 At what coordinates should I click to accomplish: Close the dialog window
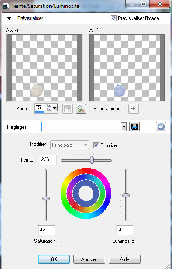(160, 4)
